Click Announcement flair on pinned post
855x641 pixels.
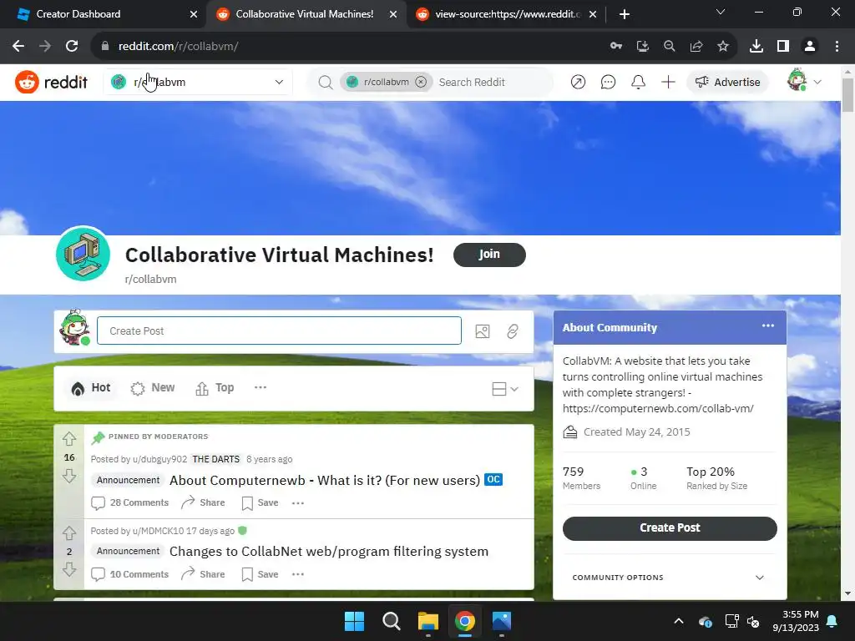point(128,480)
